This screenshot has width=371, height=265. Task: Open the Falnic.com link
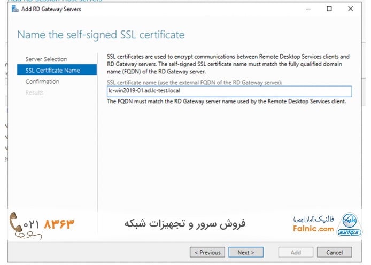click(313, 229)
